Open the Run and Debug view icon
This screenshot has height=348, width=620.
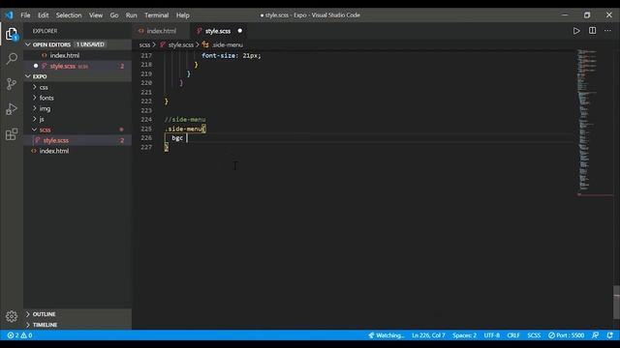[x=12, y=109]
